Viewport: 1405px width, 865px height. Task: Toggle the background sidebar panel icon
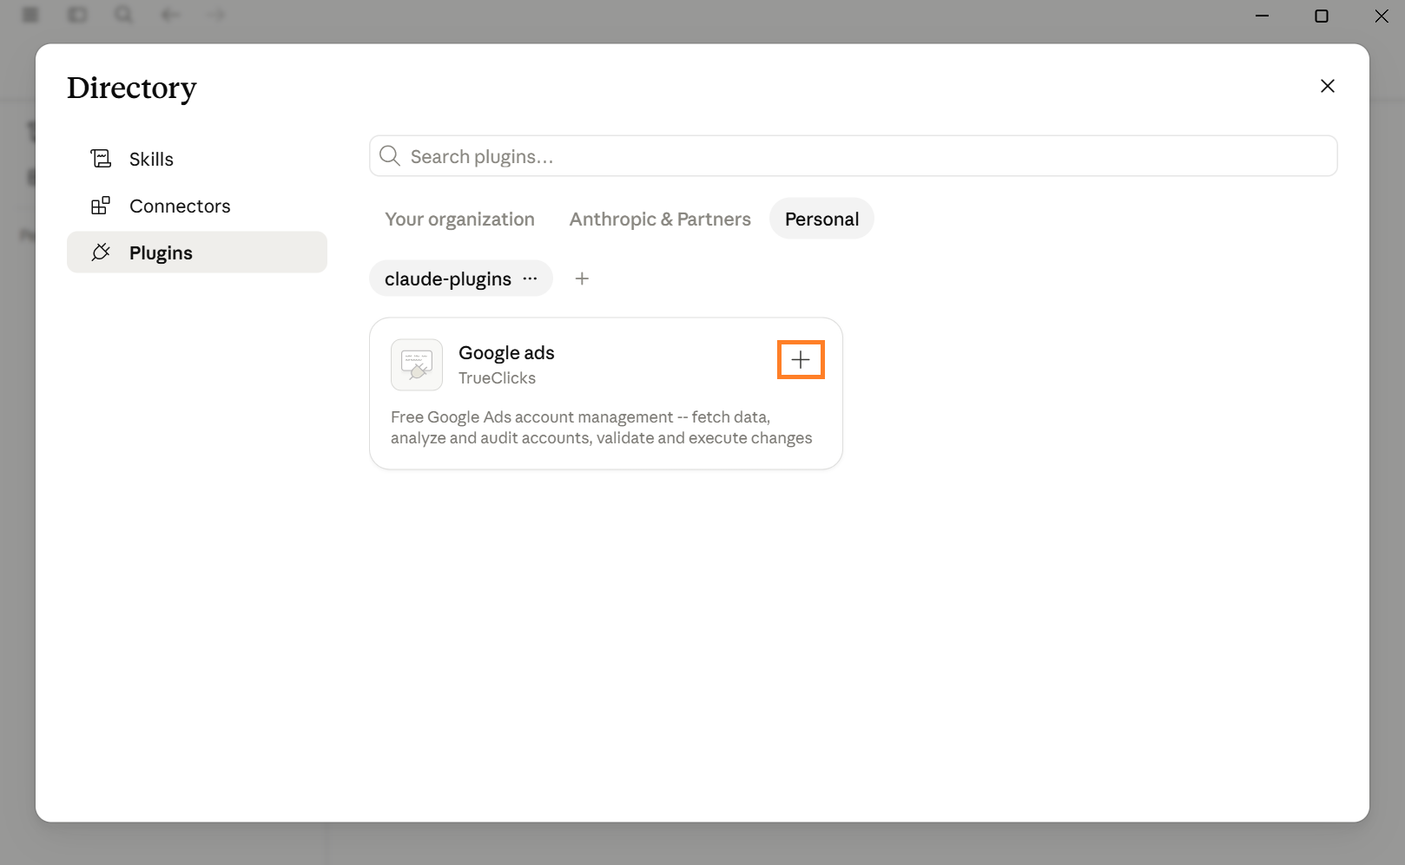point(77,15)
